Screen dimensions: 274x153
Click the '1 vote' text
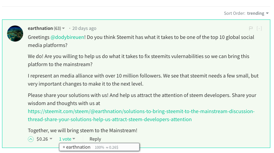click(65, 139)
